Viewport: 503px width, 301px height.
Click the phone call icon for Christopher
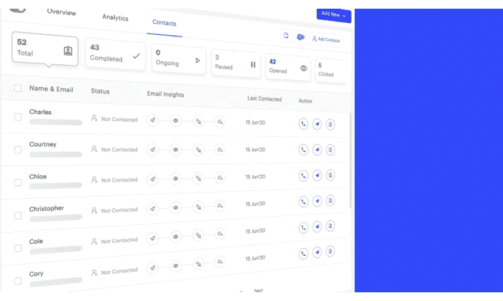click(303, 201)
